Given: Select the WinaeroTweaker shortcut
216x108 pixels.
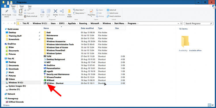Looking at the screenshot, I should point(54,77).
